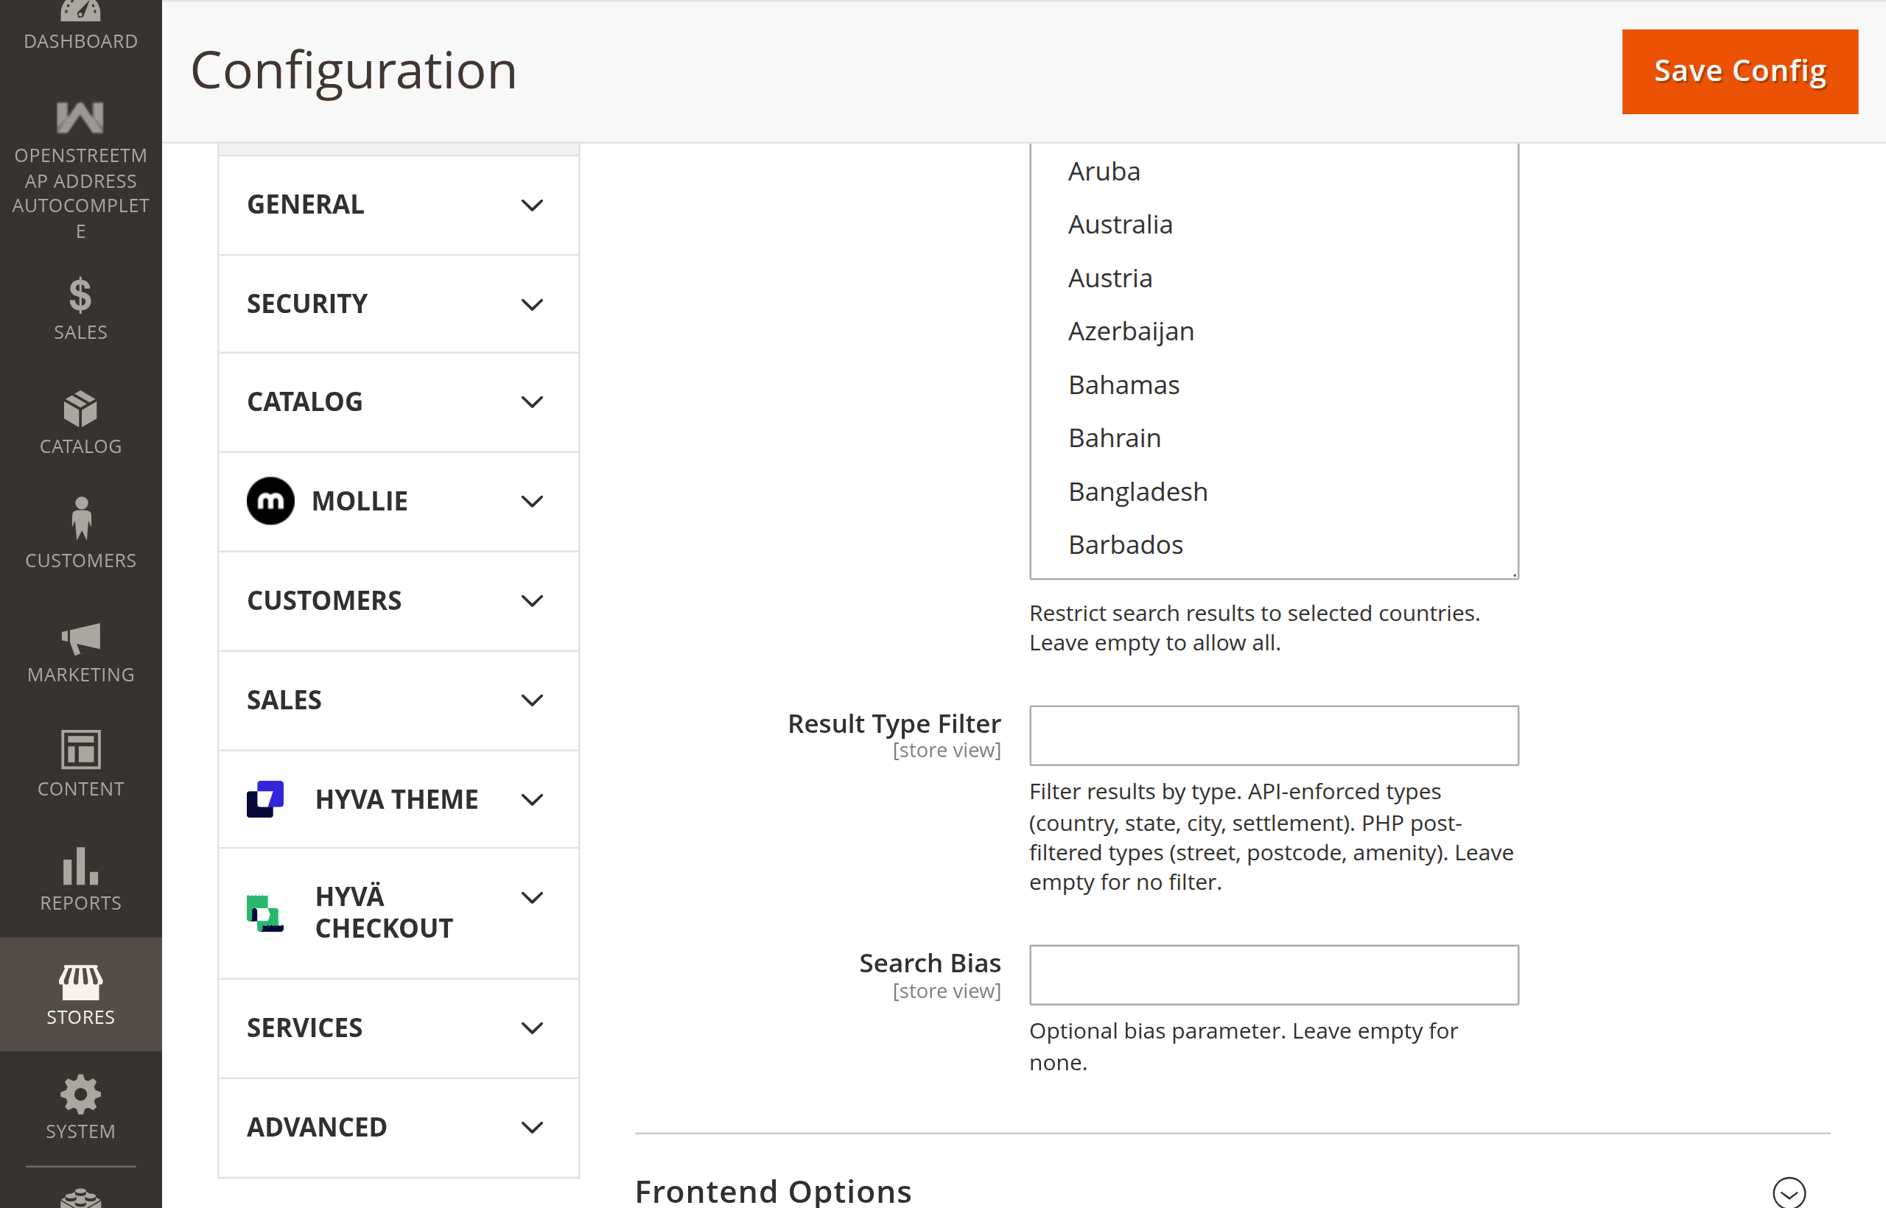
Task: Expand the GENERAL config section chevron
Action: pos(532,206)
